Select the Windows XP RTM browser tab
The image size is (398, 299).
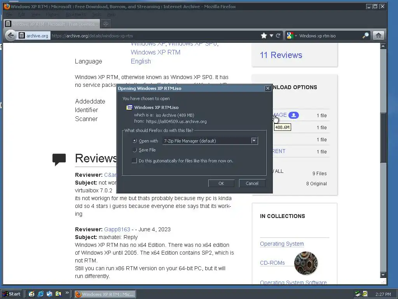click(52, 24)
